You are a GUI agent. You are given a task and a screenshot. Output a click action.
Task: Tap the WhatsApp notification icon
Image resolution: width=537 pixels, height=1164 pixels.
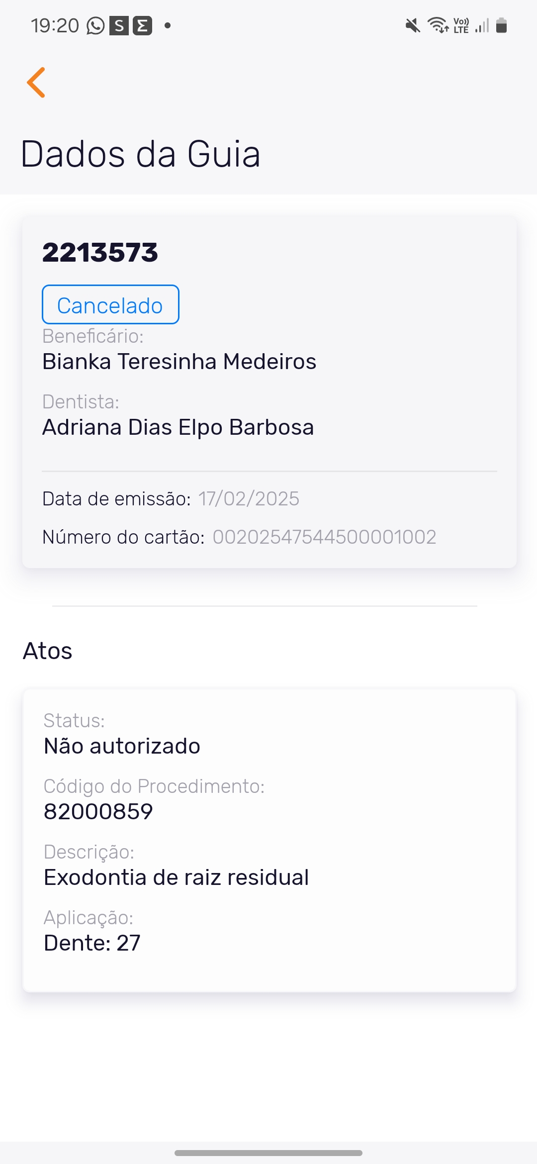tap(95, 25)
